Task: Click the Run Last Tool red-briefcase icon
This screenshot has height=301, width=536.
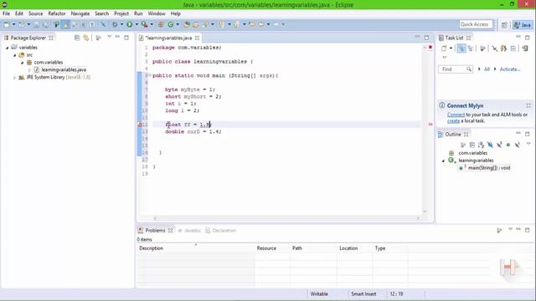Action: pos(145,24)
